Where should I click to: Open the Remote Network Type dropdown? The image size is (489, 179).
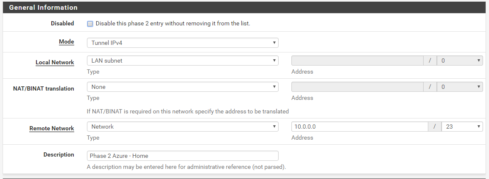[x=182, y=127]
